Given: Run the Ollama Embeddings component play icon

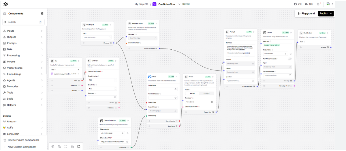Looking at the screenshot, I should click(128, 120).
